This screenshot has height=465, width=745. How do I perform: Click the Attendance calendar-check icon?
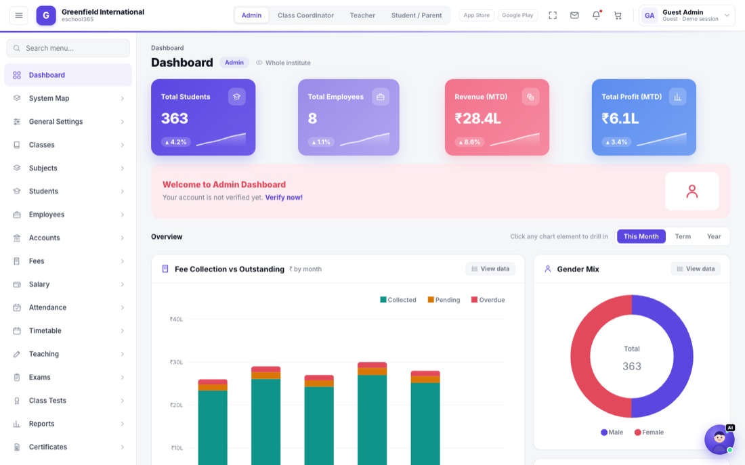(x=17, y=308)
